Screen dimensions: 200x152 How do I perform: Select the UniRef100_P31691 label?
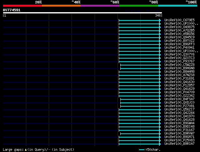179,79
